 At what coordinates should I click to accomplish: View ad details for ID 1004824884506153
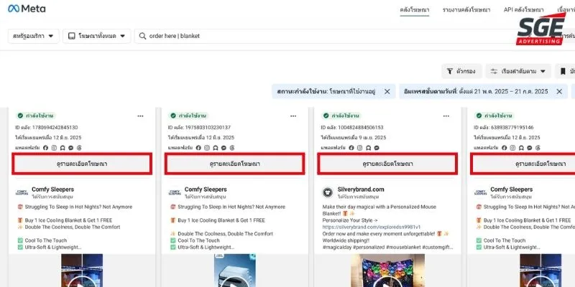(387, 164)
